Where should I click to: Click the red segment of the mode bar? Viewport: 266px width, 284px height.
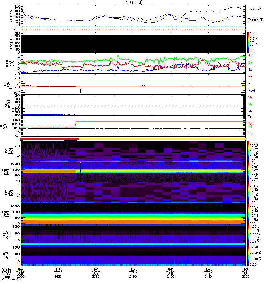[49, 139]
